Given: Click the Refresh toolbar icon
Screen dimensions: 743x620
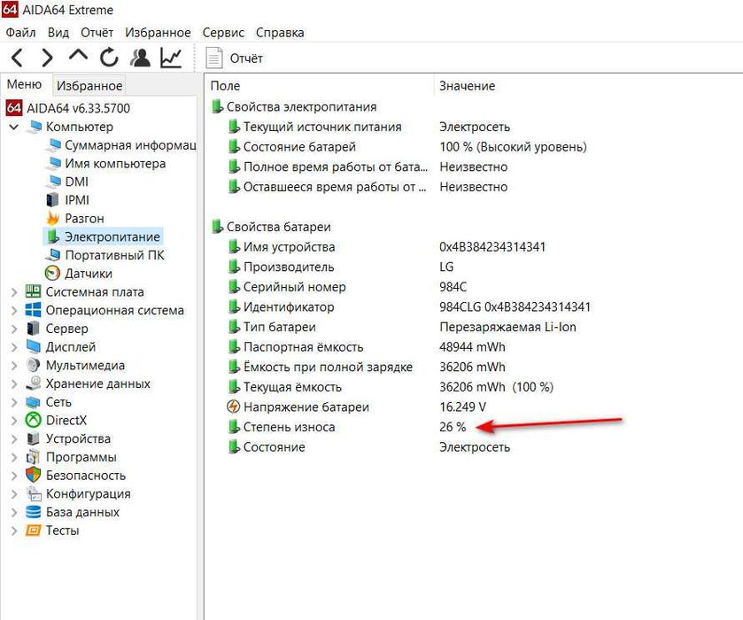Looking at the screenshot, I should click(109, 58).
